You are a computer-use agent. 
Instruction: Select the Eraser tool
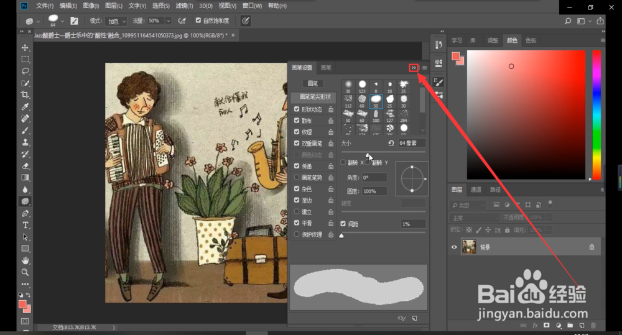pos(25,166)
